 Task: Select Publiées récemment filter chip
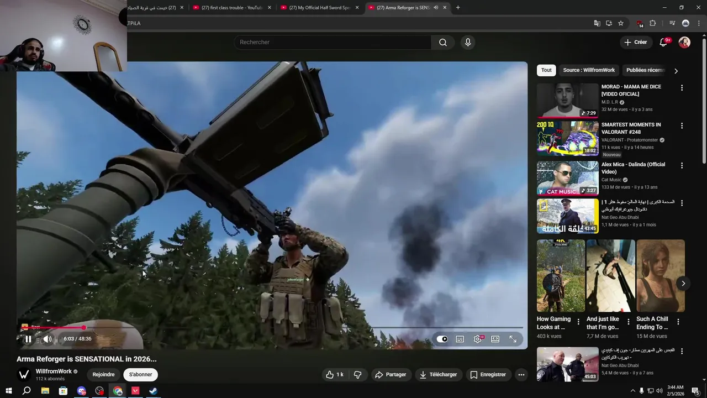(x=645, y=70)
